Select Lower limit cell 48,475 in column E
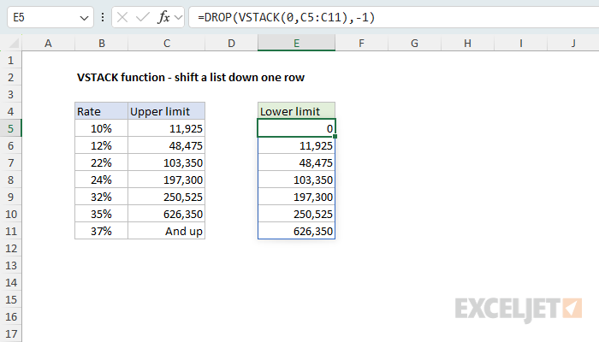The height and width of the screenshot is (342, 599). coord(296,163)
